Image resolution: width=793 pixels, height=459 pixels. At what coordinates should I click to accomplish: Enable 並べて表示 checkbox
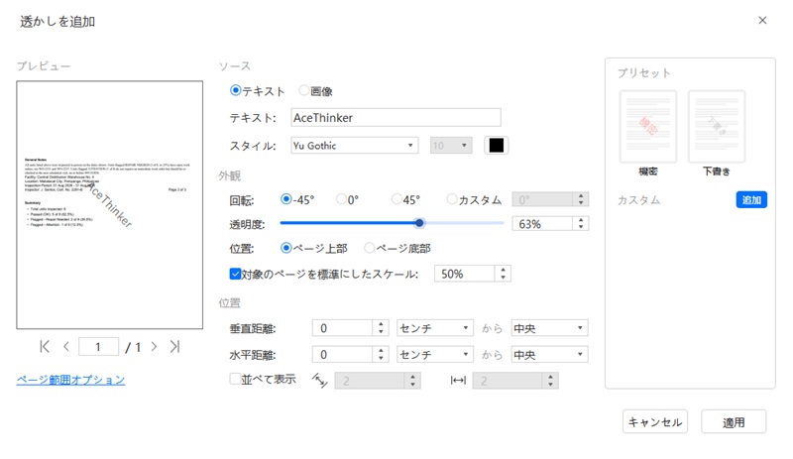click(x=235, y=379)
